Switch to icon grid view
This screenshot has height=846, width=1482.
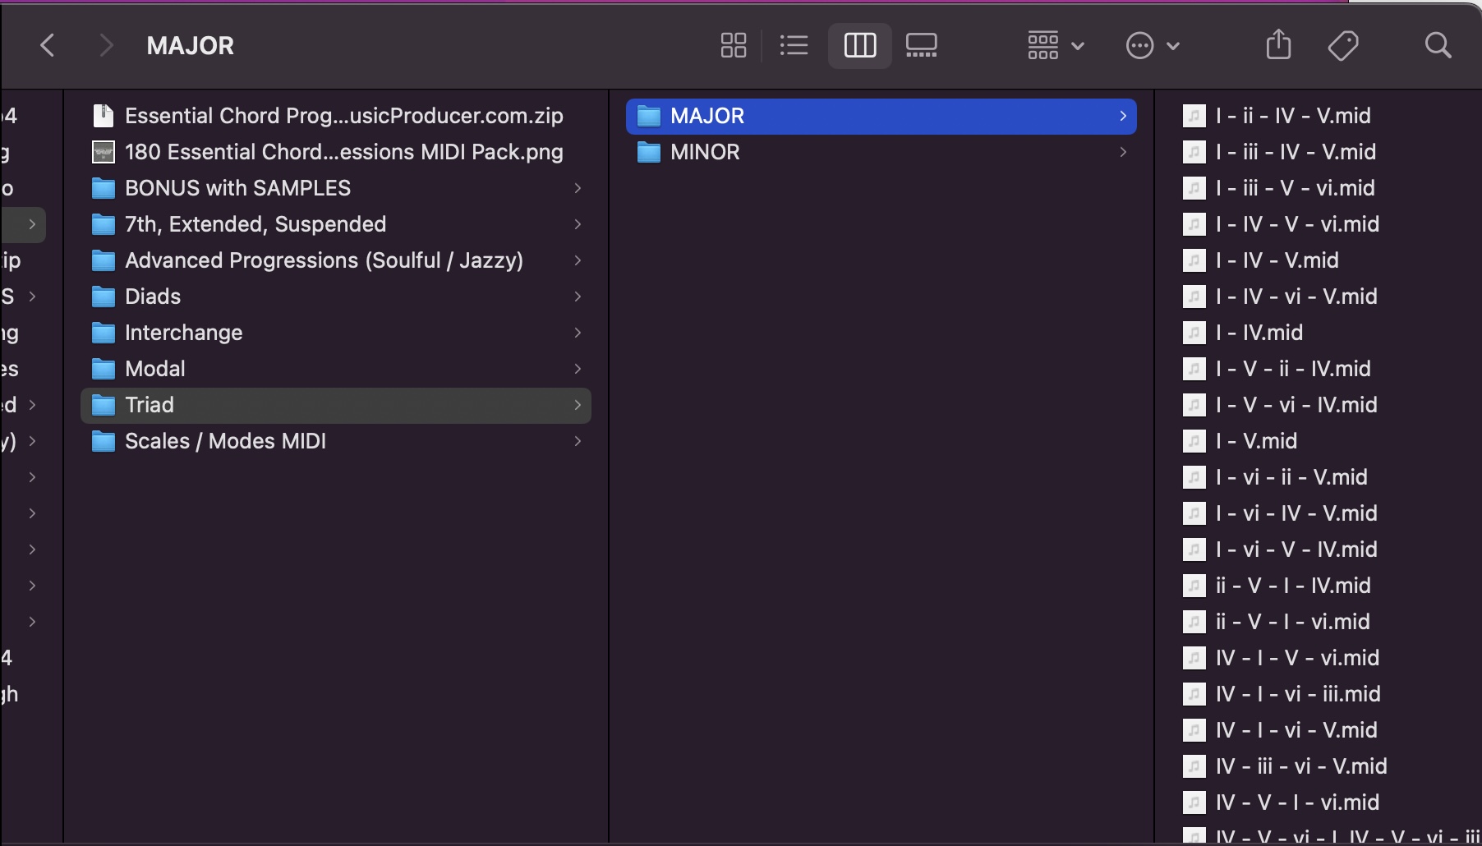point(733,45)
